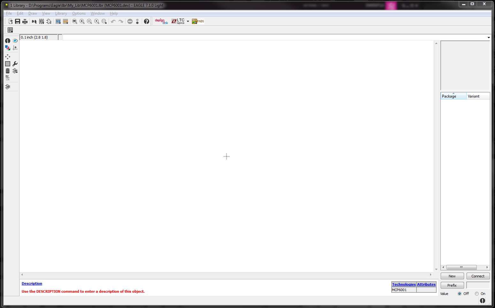Enable the Value On radio button
495x308 pixels.
click(x=477, y=293)
